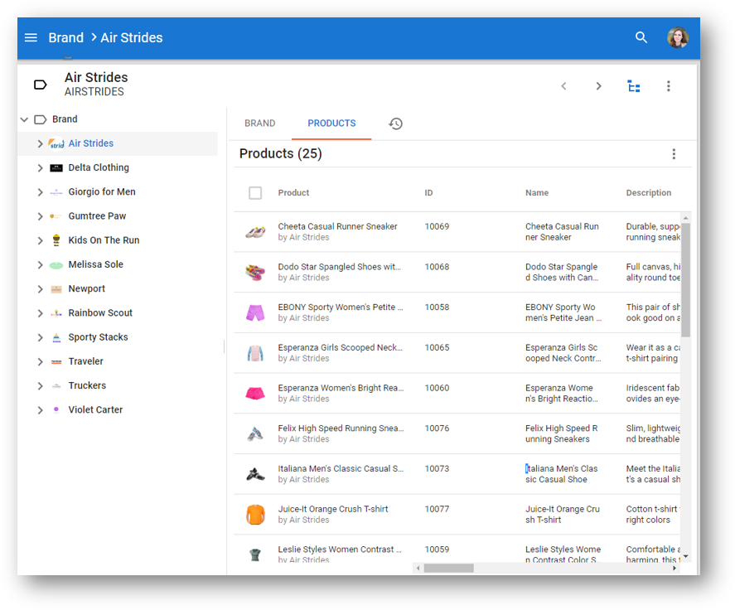
Task: Open Juice-It Orange Crush T-shirt thumbnail
Action: tap(255, 515)
